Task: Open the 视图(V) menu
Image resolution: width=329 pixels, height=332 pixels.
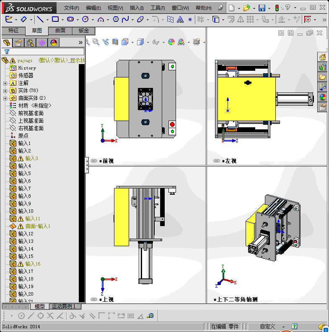Action: point(115,8)
